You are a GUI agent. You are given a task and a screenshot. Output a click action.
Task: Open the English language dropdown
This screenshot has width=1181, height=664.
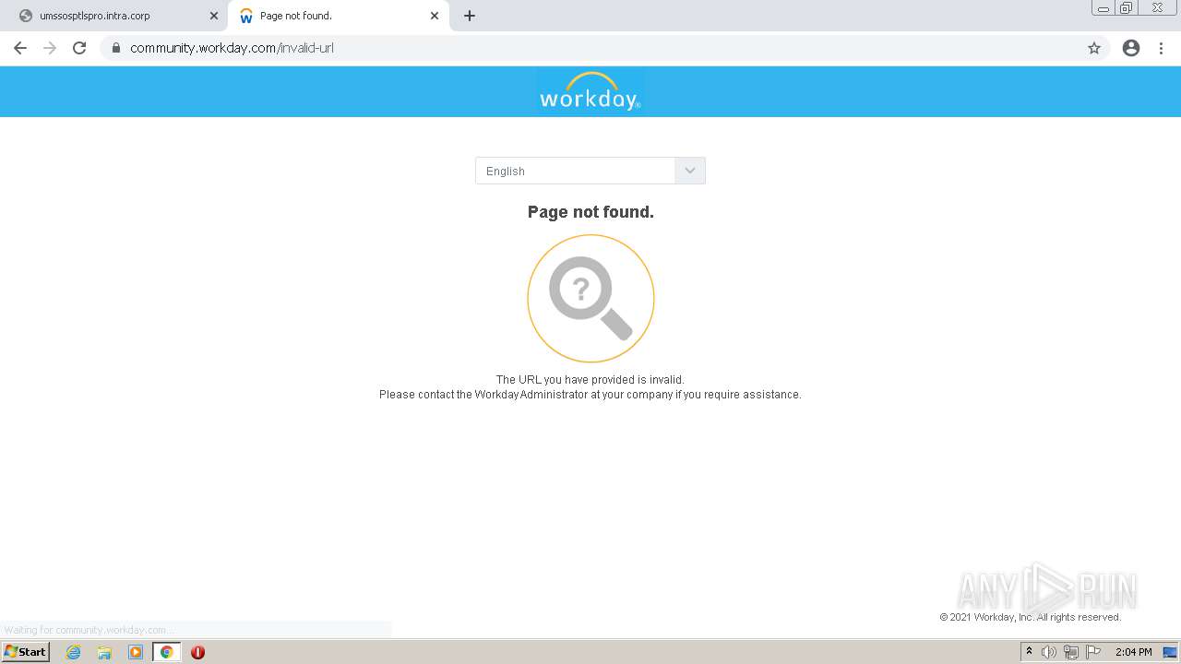(590, 171)
